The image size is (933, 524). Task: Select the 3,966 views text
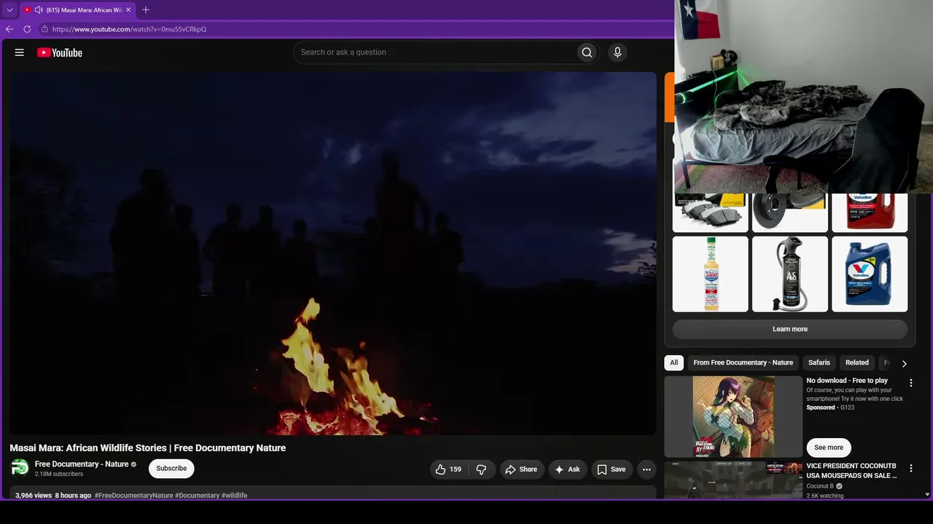34,496
